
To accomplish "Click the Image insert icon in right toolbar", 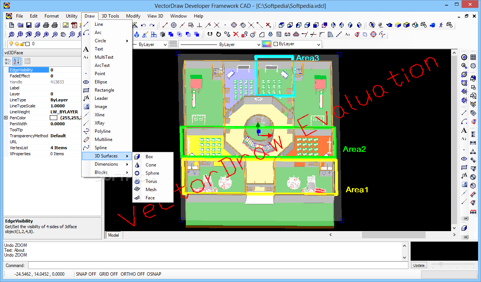I will [x=464, y=184].
